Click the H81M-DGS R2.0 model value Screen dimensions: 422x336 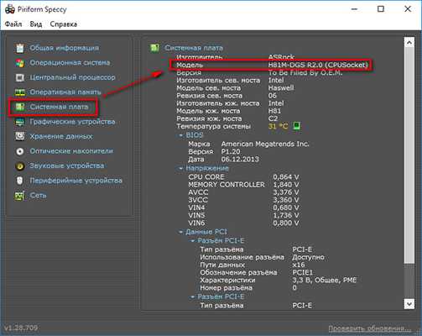[318, 65]
